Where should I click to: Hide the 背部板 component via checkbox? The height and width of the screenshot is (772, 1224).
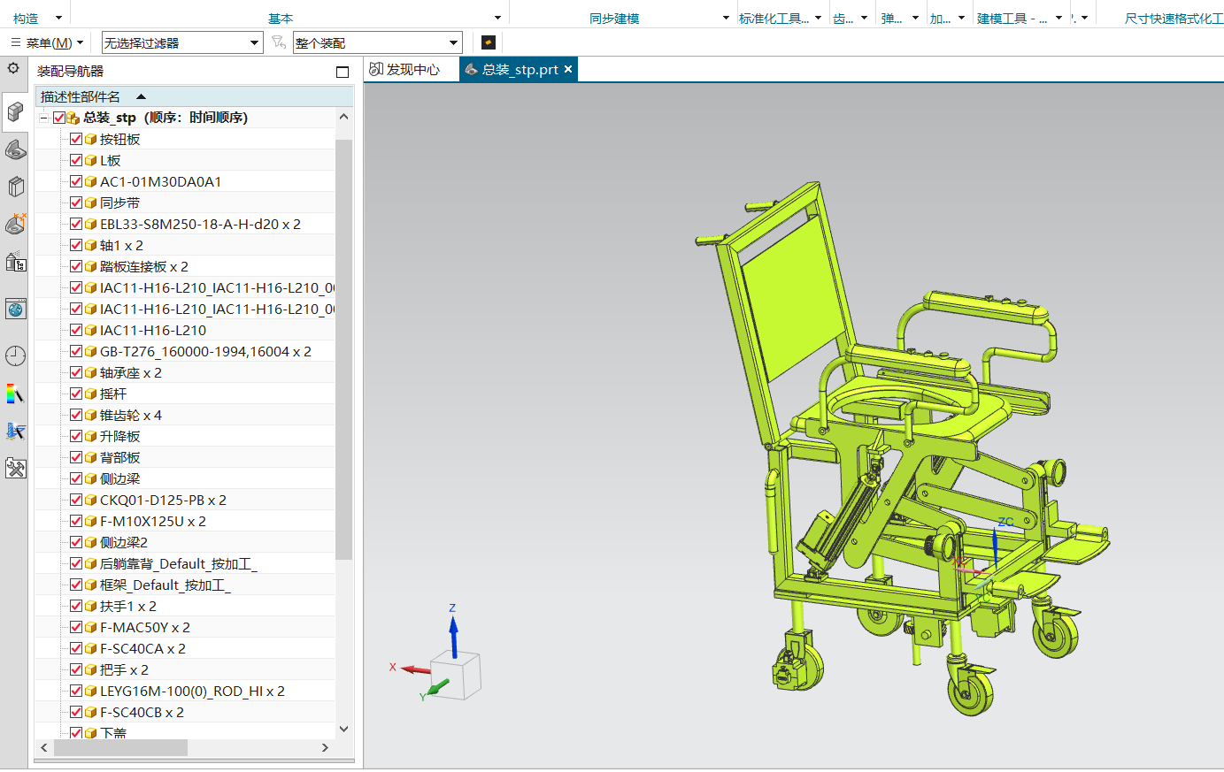click(76, 457)
